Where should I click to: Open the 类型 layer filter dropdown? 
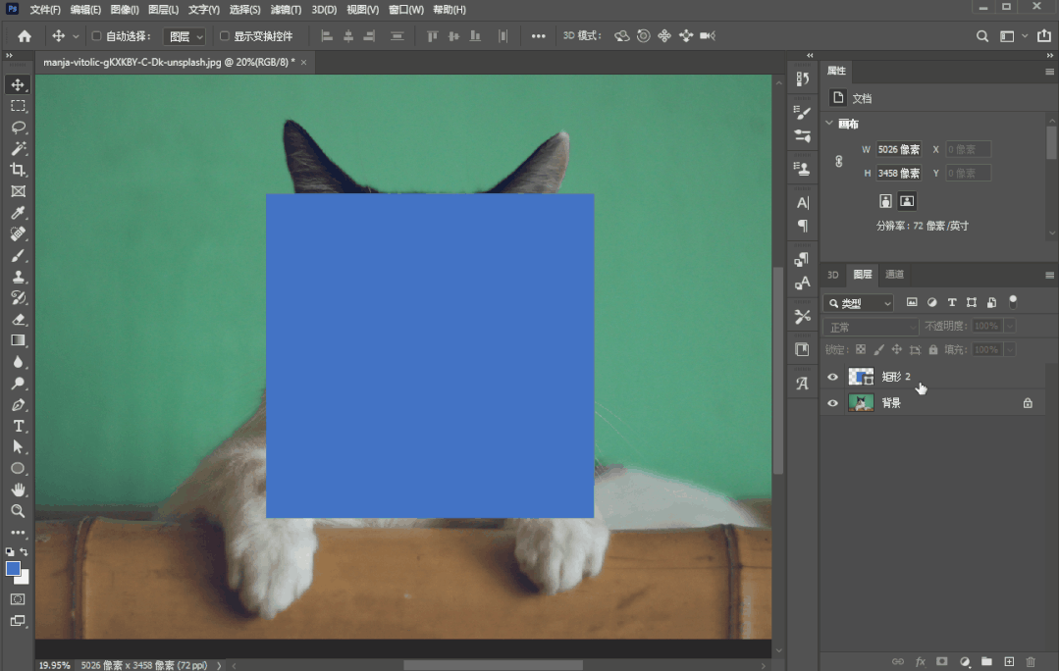coord(859,303)
